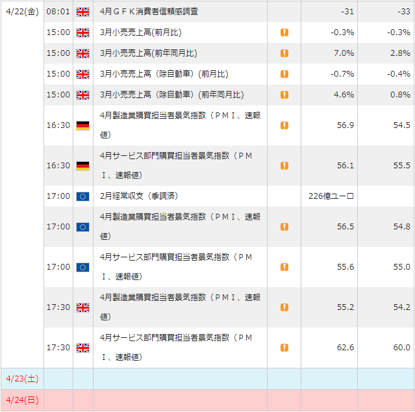415x412 pixels.
Task: Click importance icon for 小売売上高(除自動車)(前月比)
Action: click(x=284, y=74)
